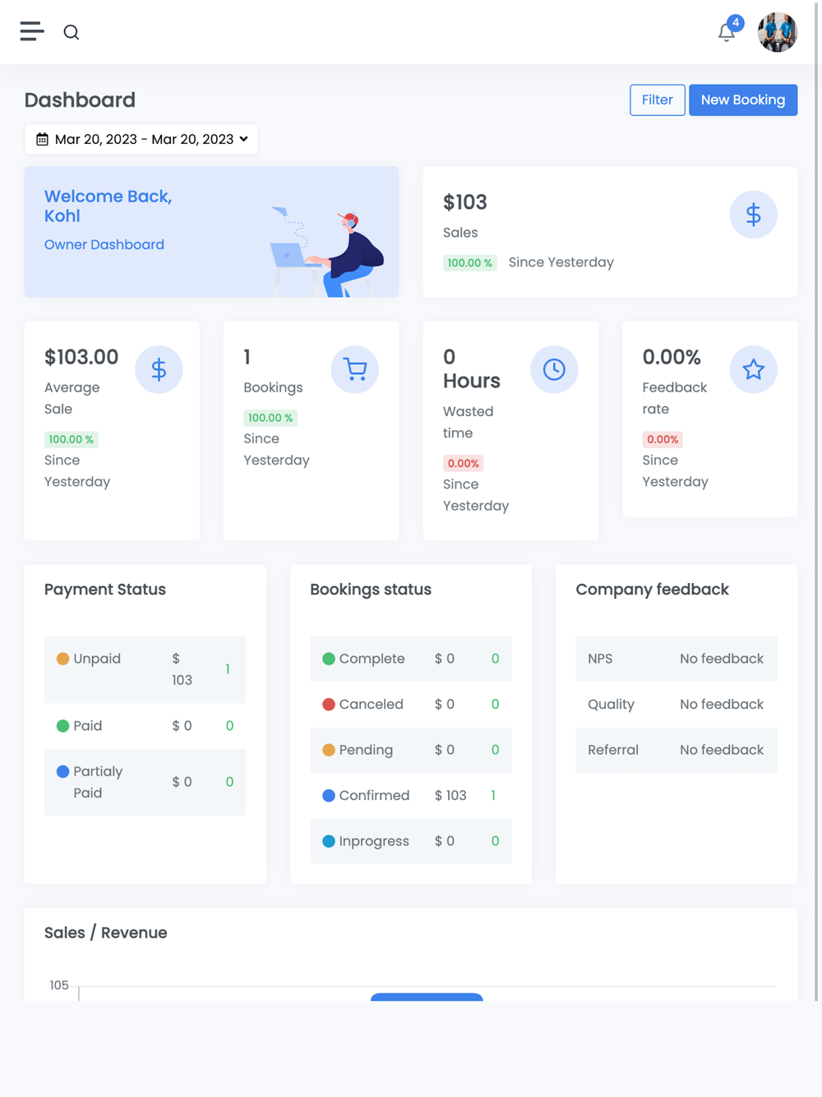
Task: Open the date range dropdown
Action: 141,139
